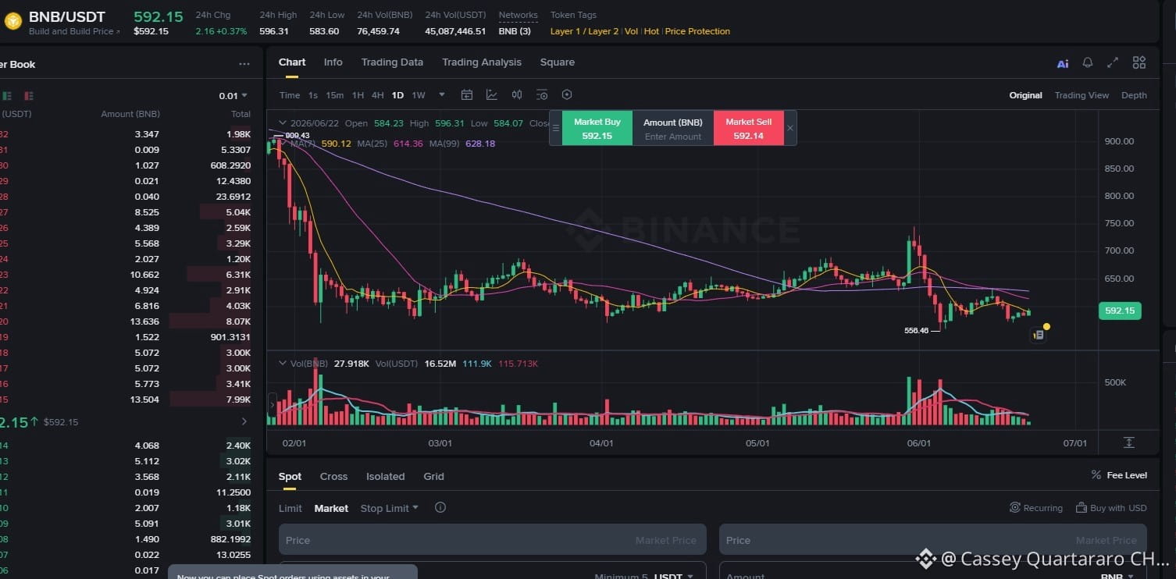
Task: Click the Price Protection token tag
Action: [x=697, y=31]
